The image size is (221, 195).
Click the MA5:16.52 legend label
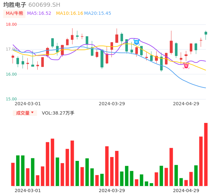pyautogui.click(x=39, y=14)
